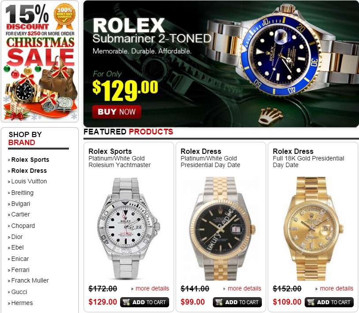The height and width of the screenshot is (313, 359).
Task: Open the Christmas Sale discount banner
Action: 40,61
